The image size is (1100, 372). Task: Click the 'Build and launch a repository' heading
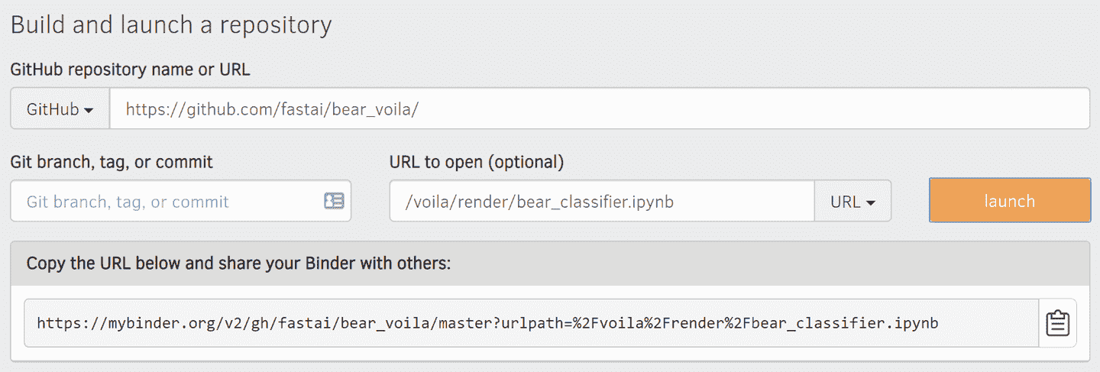coord(171,25)
